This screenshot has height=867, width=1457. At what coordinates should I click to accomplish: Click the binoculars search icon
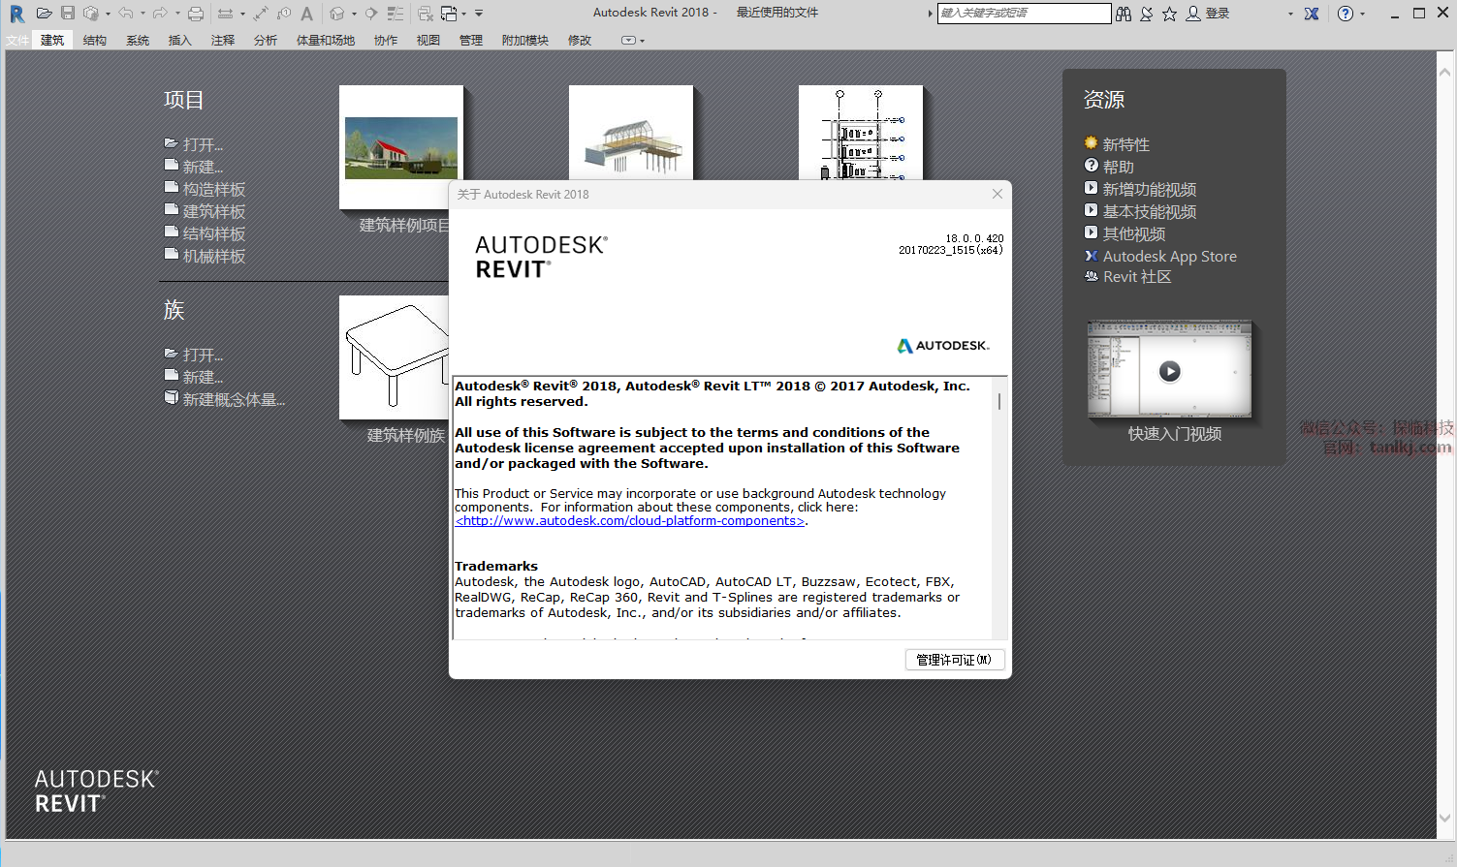[1124, 14]
